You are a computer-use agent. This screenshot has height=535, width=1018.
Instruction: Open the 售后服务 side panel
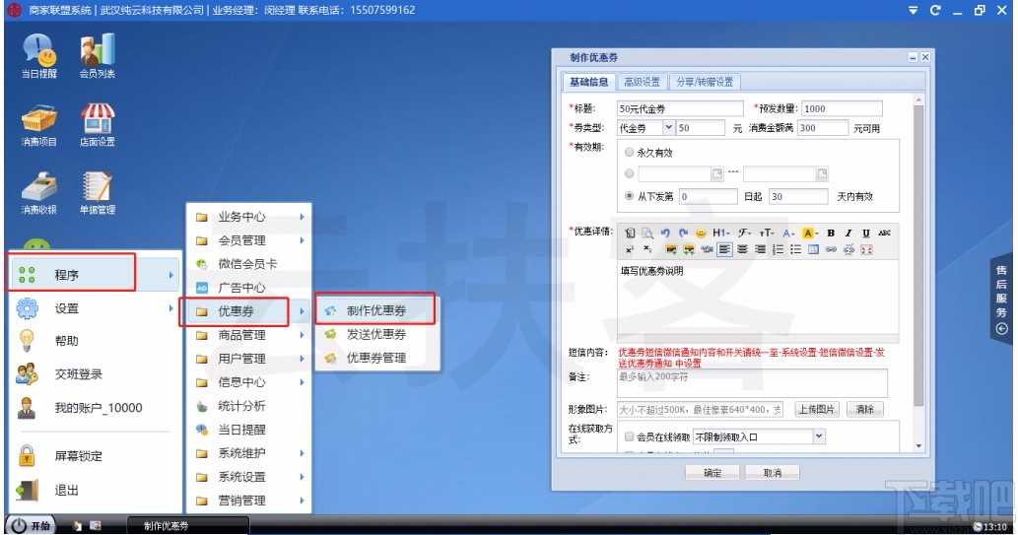[1002, 299]
